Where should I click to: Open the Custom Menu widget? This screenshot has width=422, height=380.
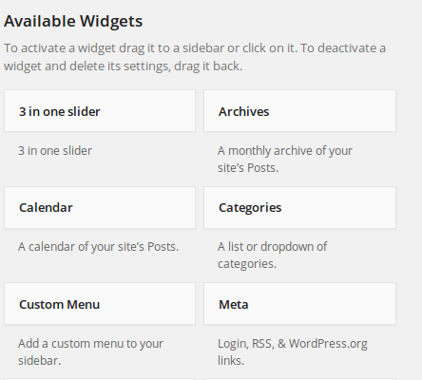(100, 304)
